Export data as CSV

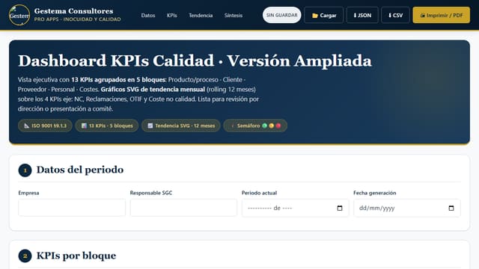[x=396, y=15]
